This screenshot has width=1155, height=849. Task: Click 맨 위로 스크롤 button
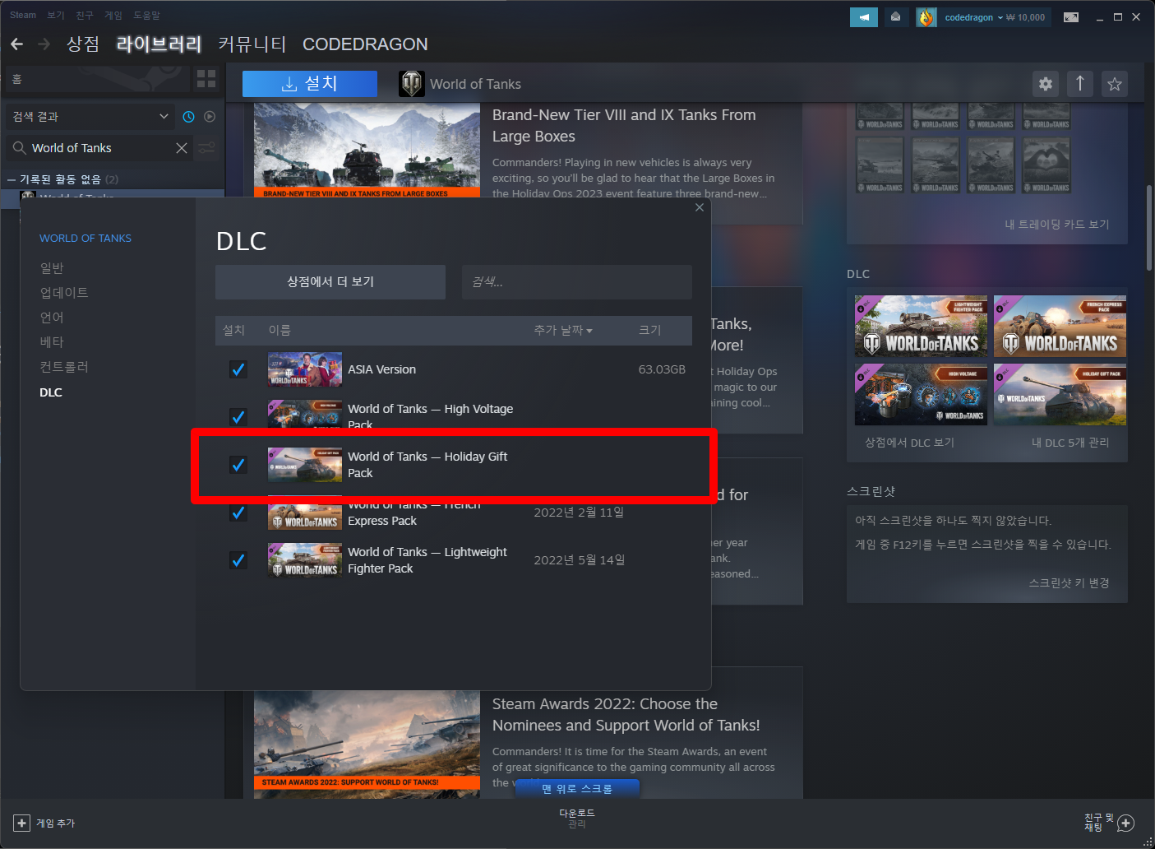pyautogui.click(x=577, y=789)
